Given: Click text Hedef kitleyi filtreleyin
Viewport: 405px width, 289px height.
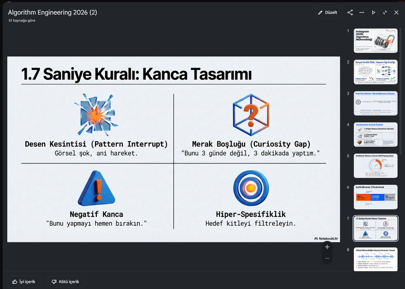Looking at the screenshot, I should click(251, 223).
